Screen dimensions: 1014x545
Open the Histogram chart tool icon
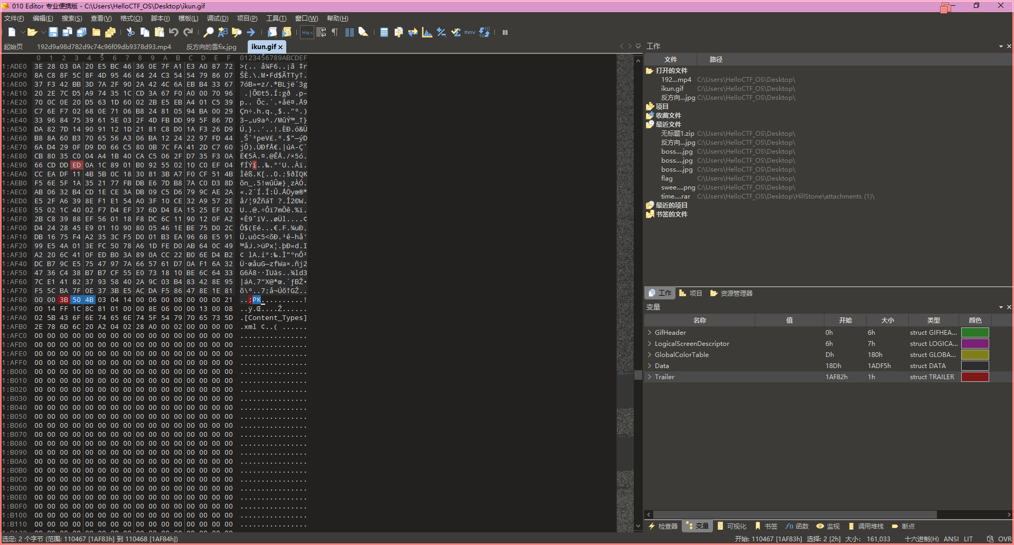click(x=427, y=32)
